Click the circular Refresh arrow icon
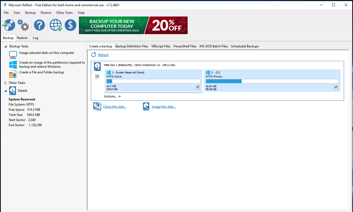The height and width of the screenshot is (212, 353). pos(94,55)
